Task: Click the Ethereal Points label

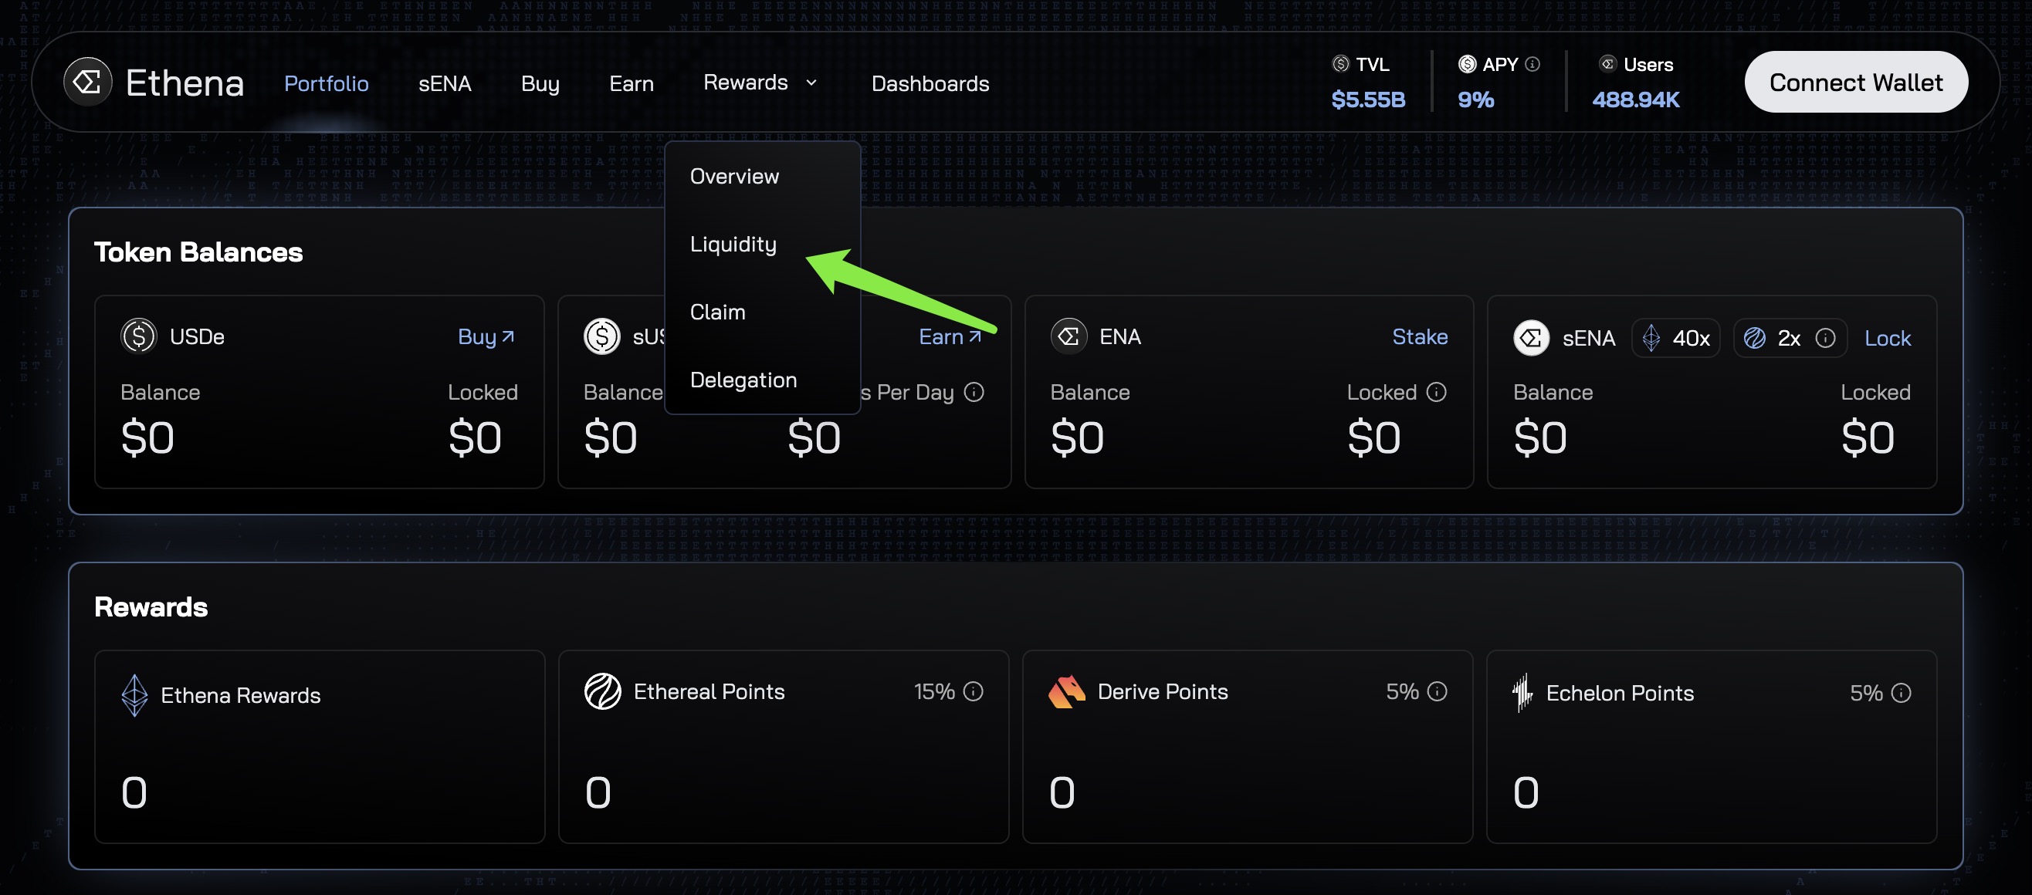Action: click(x=709, y=691)
